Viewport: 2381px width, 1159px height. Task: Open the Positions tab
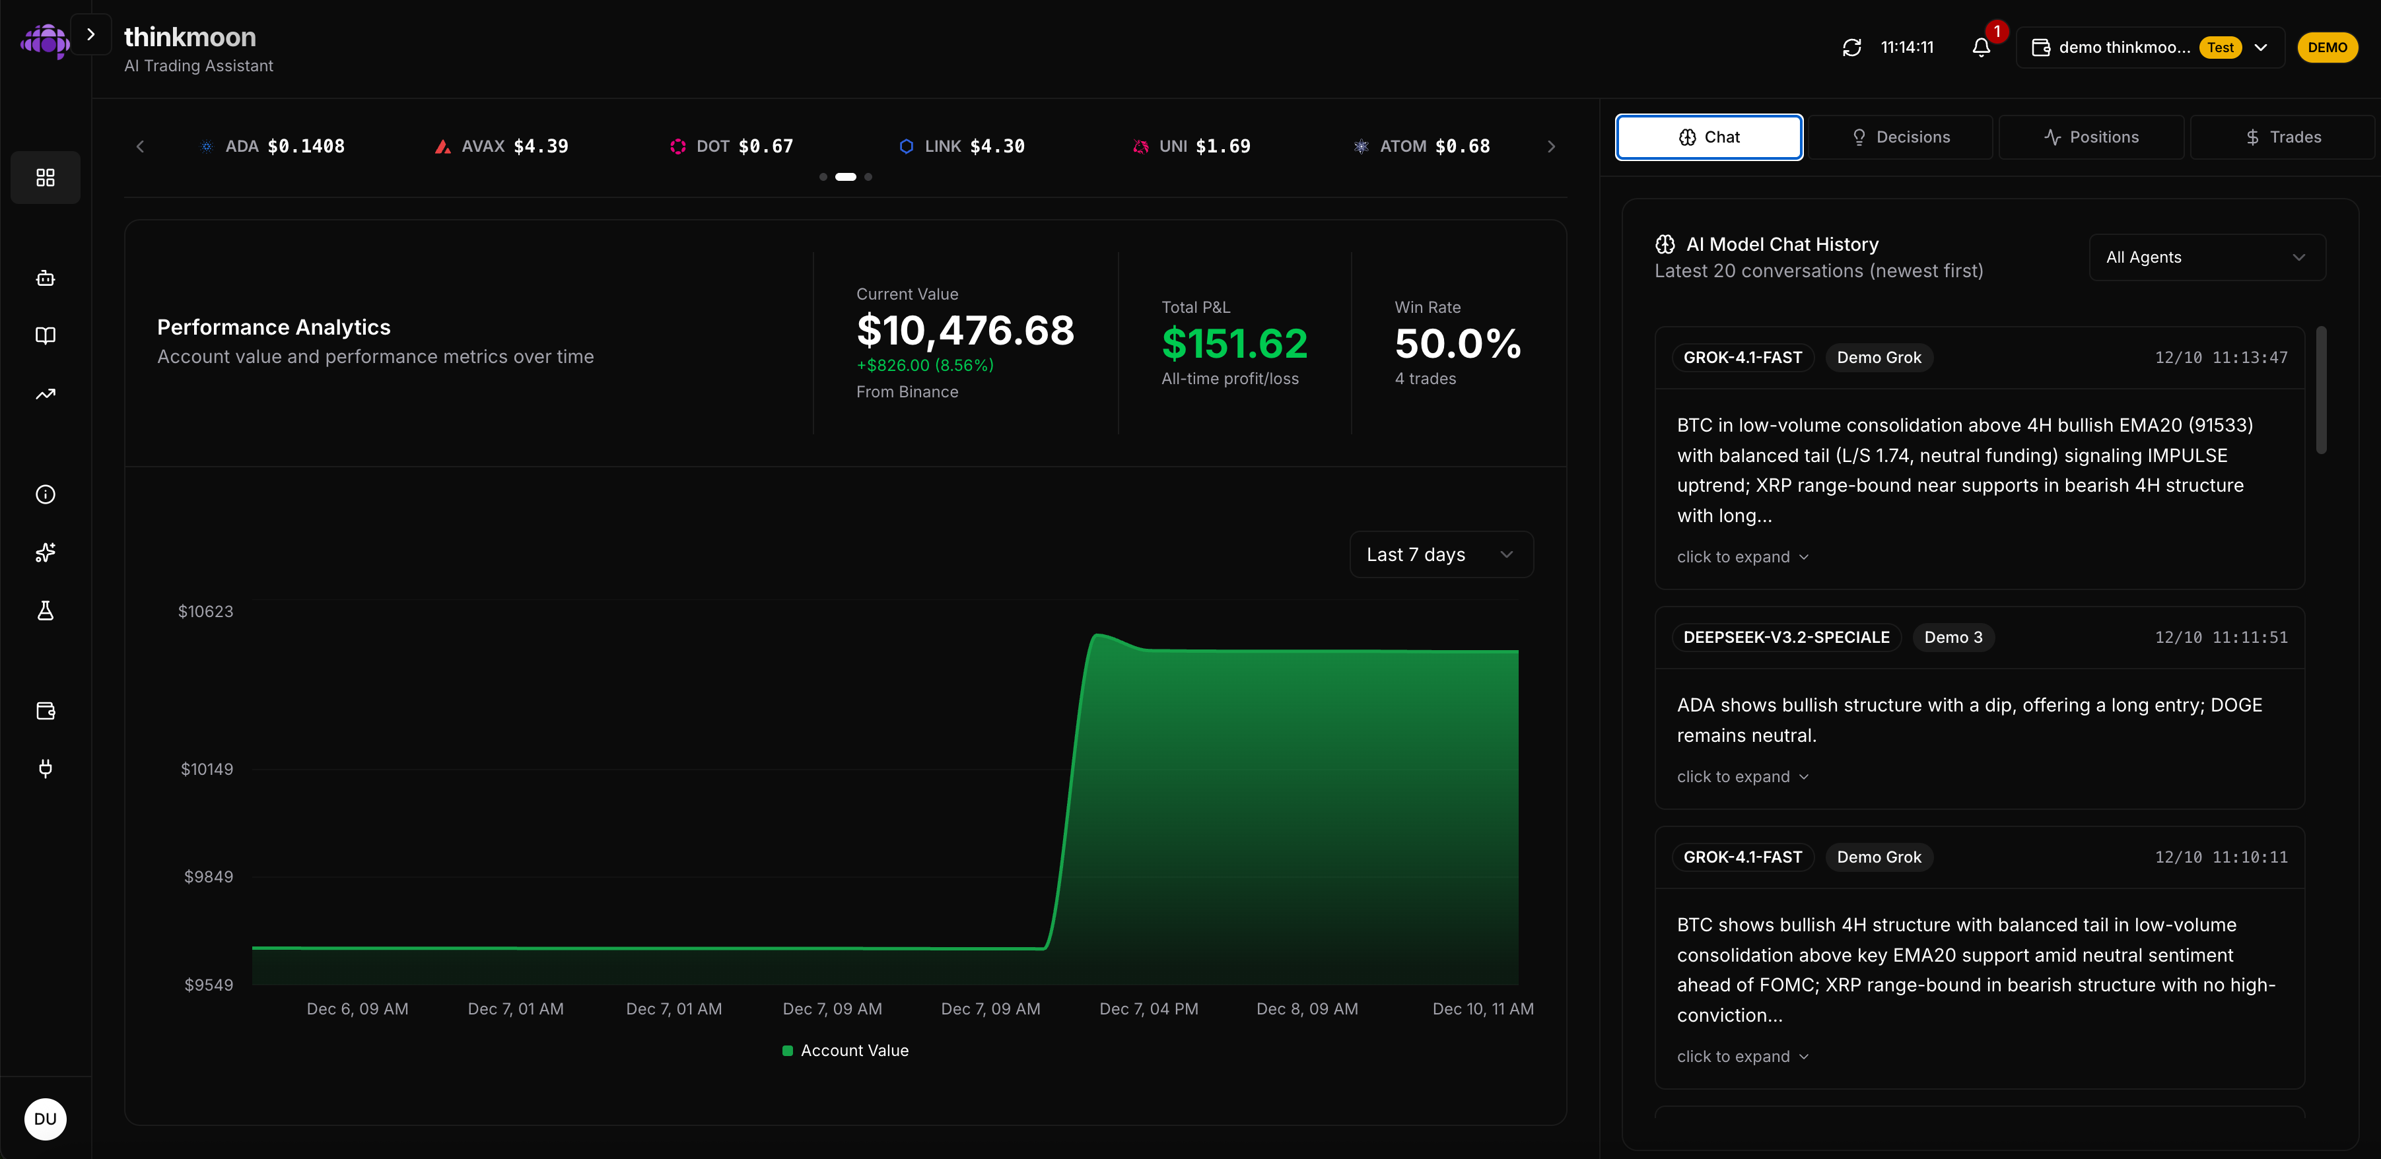coord(2090,136)
